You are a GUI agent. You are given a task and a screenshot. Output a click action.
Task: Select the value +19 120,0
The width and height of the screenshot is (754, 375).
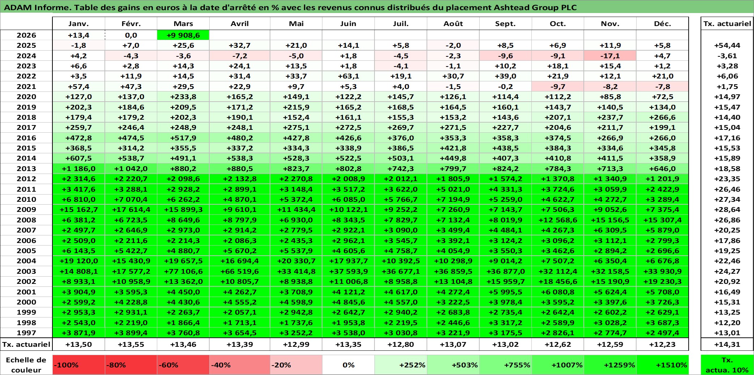point(78,261)
